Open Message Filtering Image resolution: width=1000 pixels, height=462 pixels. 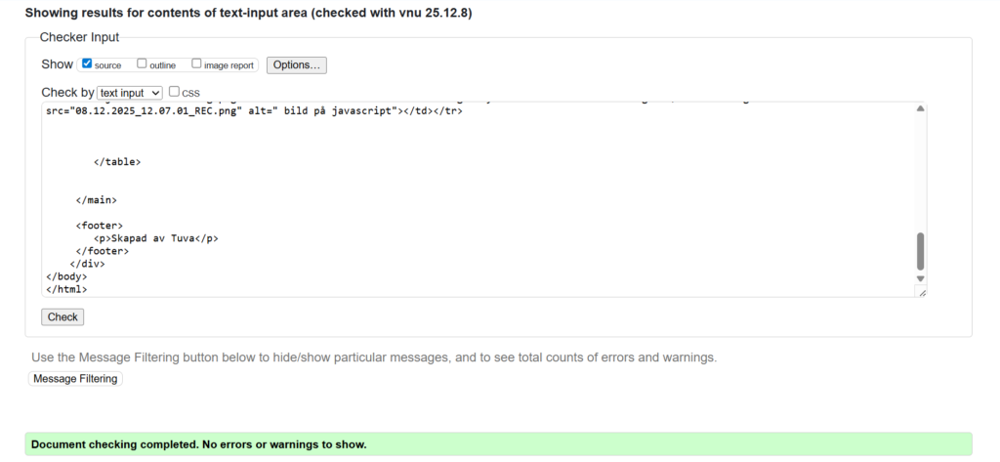[75, 379]
